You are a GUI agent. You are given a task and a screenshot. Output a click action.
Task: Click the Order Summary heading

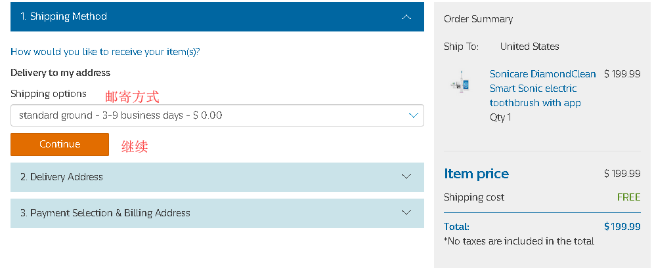pyautogui.click(x=479, y=19)
